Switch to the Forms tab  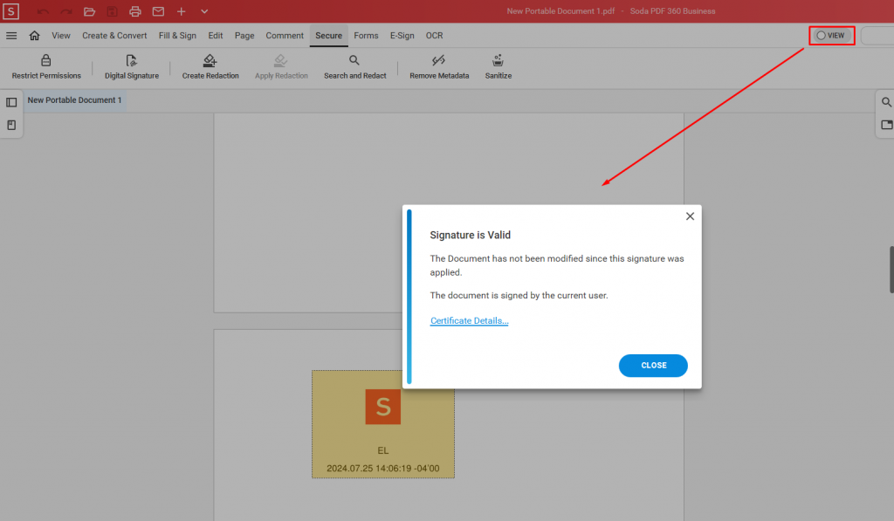coord(366,35)
